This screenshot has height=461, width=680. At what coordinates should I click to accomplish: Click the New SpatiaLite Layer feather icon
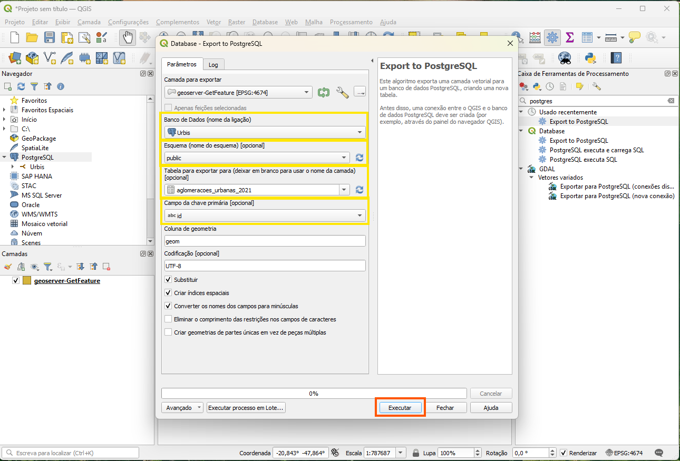tap(67, 57)
